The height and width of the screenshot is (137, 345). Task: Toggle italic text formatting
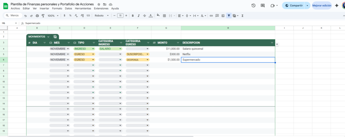138,15
